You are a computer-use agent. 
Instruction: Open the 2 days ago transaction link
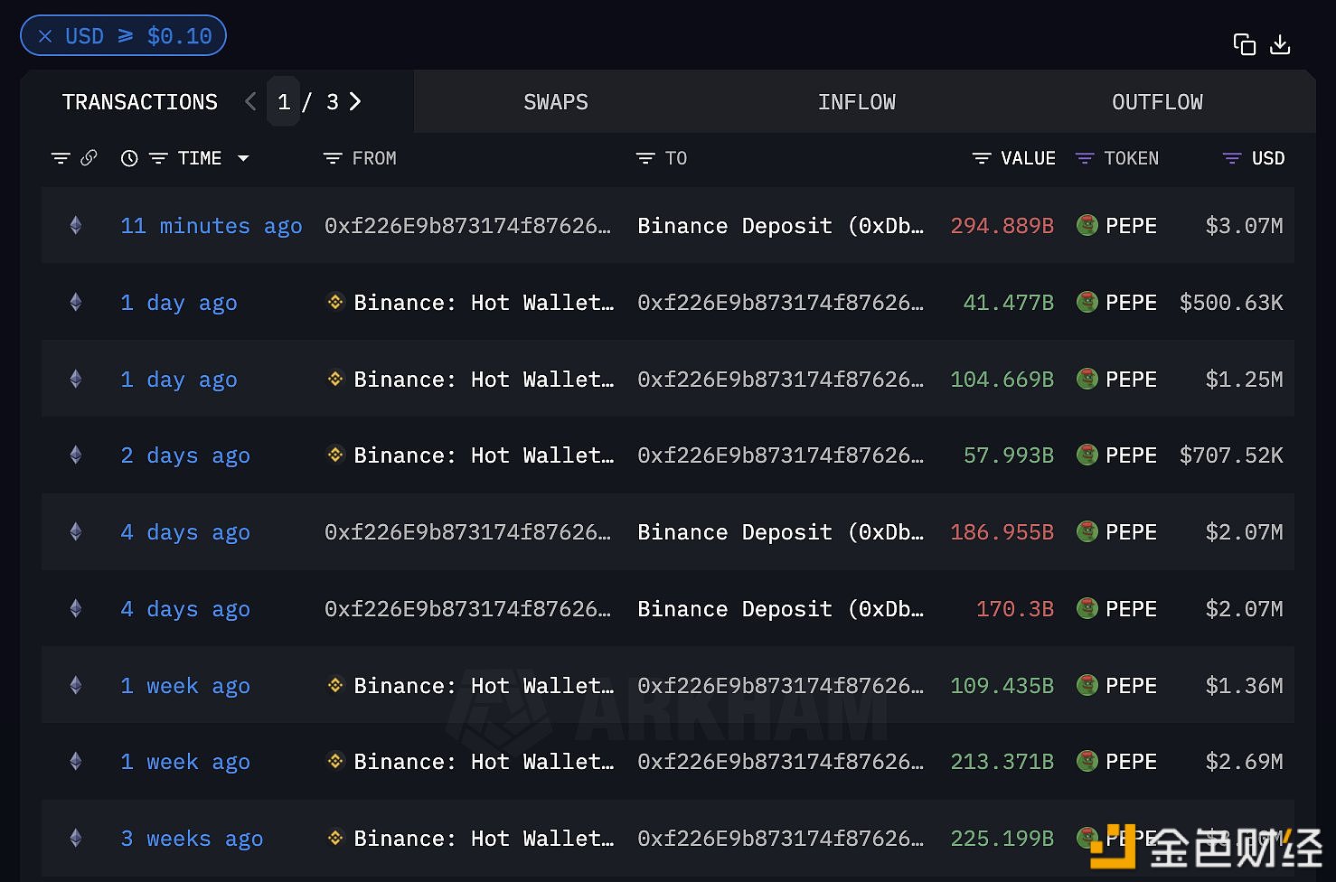click(x=185, y=455)
